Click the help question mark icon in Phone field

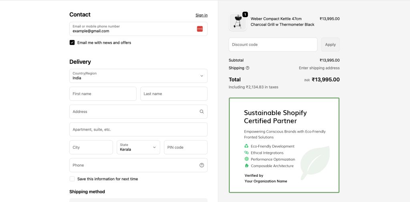(202, 165)
